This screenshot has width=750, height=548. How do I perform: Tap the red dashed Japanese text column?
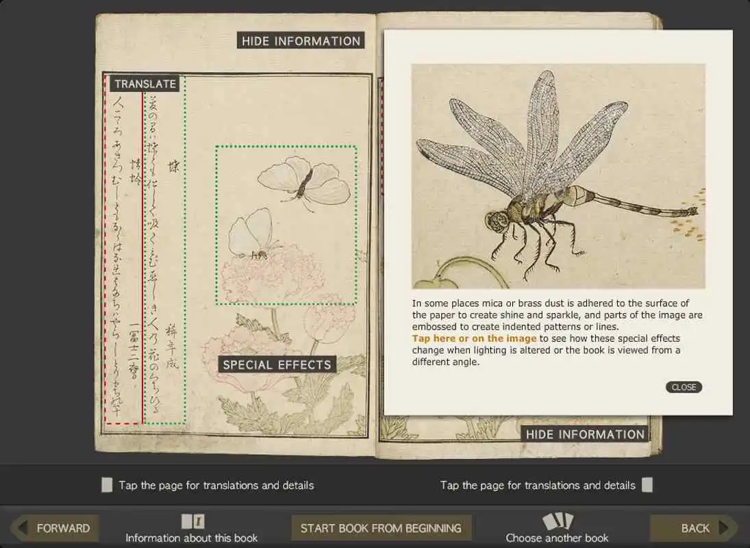124,249
